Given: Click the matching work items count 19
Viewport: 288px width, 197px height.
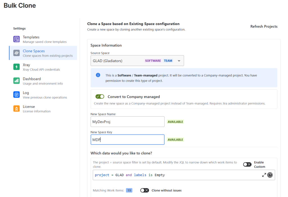Looking at the screenshot, I should pos(129,191).
